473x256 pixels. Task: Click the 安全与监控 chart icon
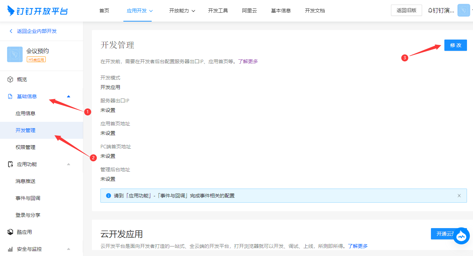click(x=10, y=249)
